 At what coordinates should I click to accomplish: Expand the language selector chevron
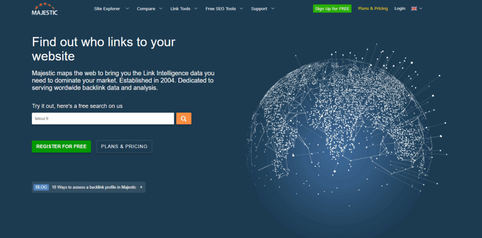tap(421, 8)
